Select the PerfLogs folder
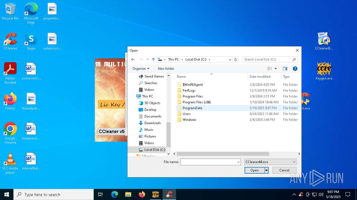Viewport: 357px width, 200px height. pyautogui.click(x=189, y=91)
